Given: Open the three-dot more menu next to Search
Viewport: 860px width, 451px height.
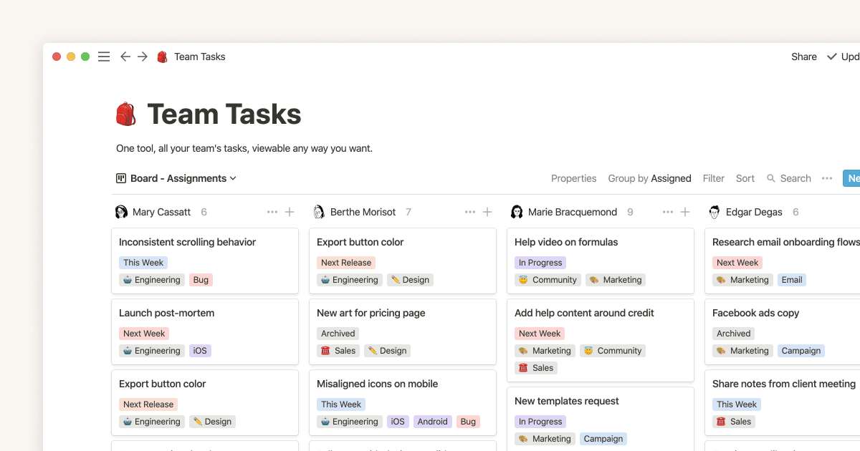Looking at the screenshot, I should click(827, 178).
